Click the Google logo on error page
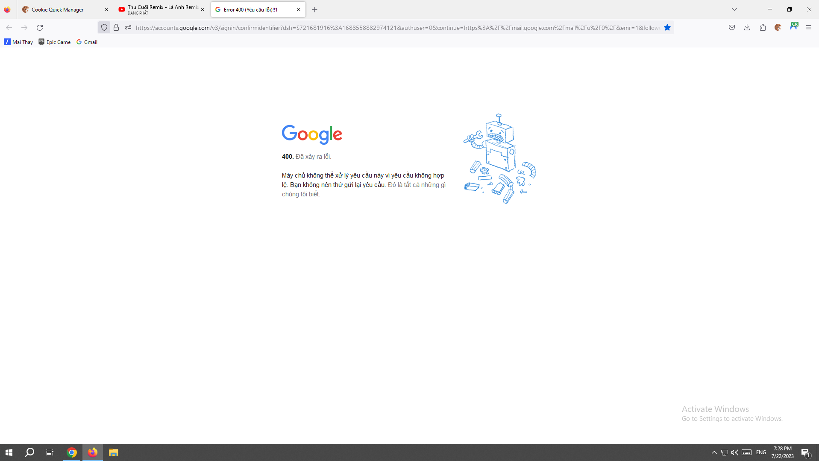Image resolution: width=819 pixels, height=461 pixels. click(x=312, y=134)
